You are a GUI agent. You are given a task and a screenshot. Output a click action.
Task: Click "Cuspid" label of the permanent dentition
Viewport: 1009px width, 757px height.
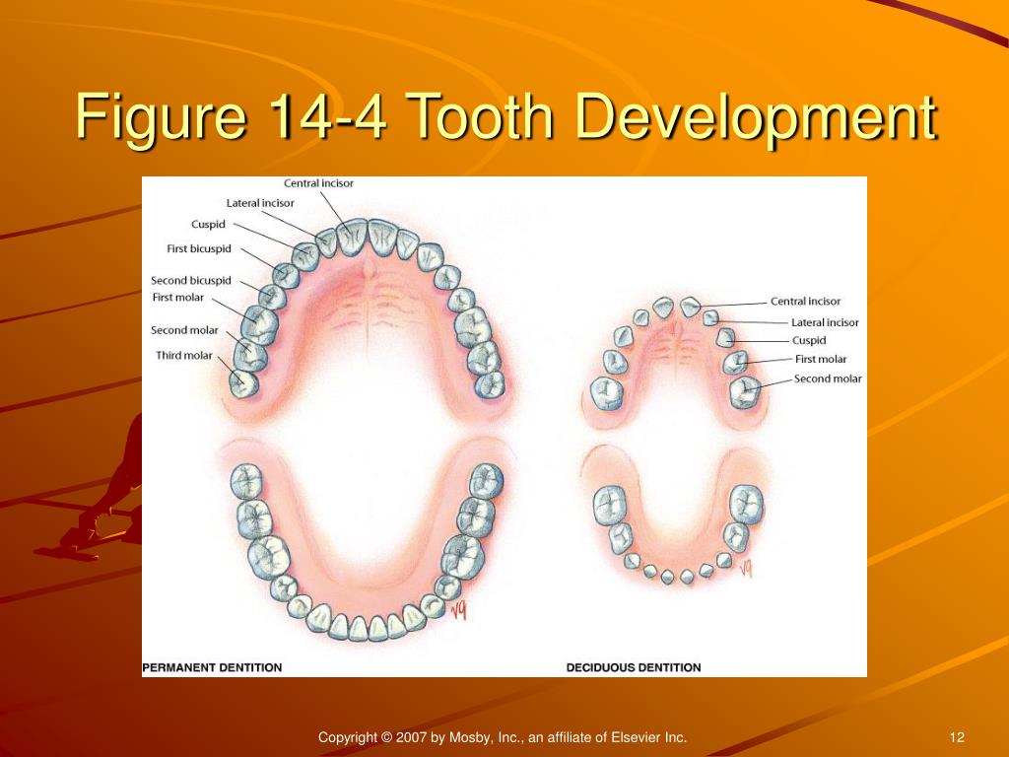click(208, 224)
